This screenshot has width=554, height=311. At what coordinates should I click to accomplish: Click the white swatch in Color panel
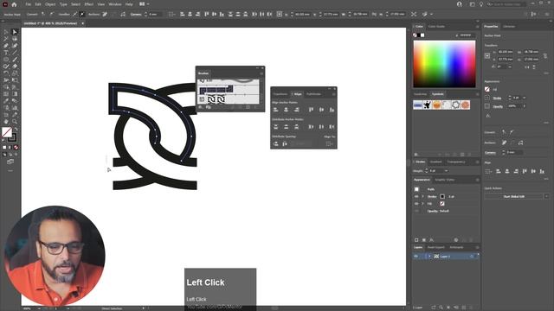[x=422, y=35]
